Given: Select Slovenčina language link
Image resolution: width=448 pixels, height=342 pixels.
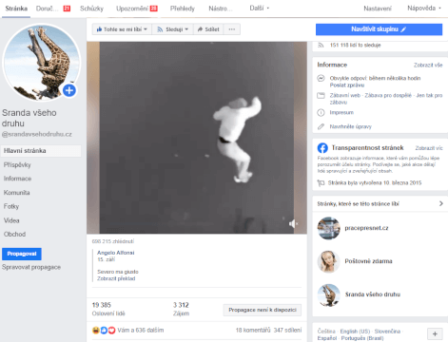Looking at the screenshot, I should tap(387, 332).
